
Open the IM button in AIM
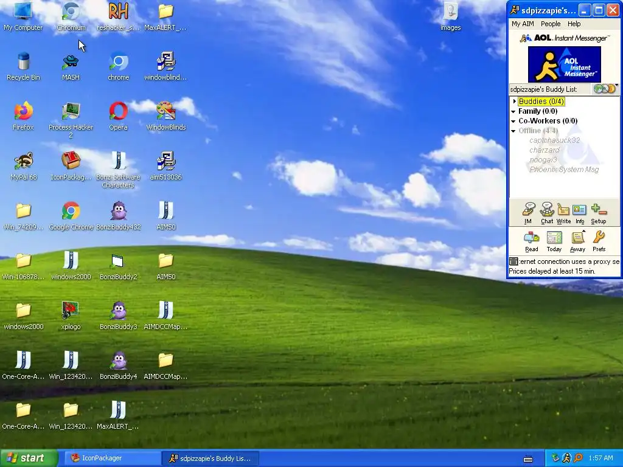click(528, 213)
